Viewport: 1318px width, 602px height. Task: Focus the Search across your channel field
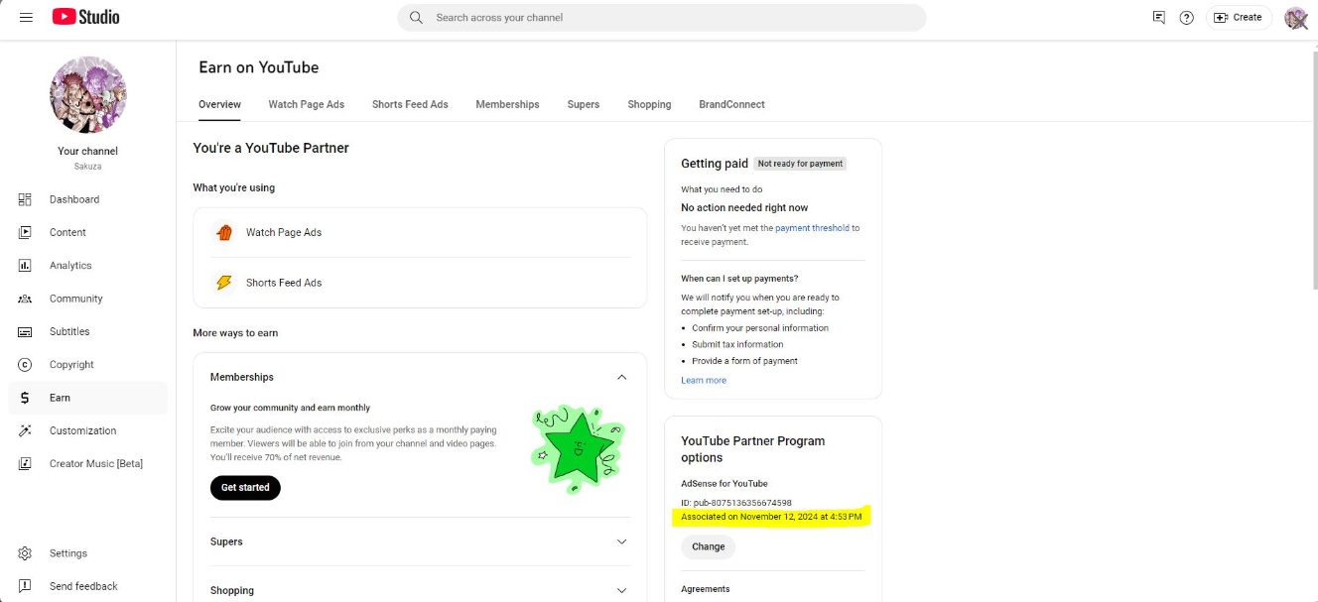click(662, 18)
